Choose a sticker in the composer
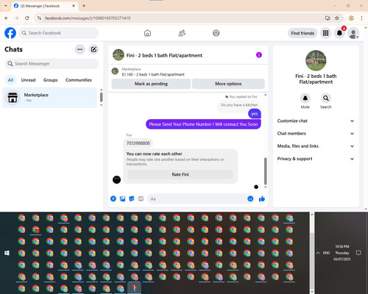The height and width of the screenshot is (294, 368). 132,198
